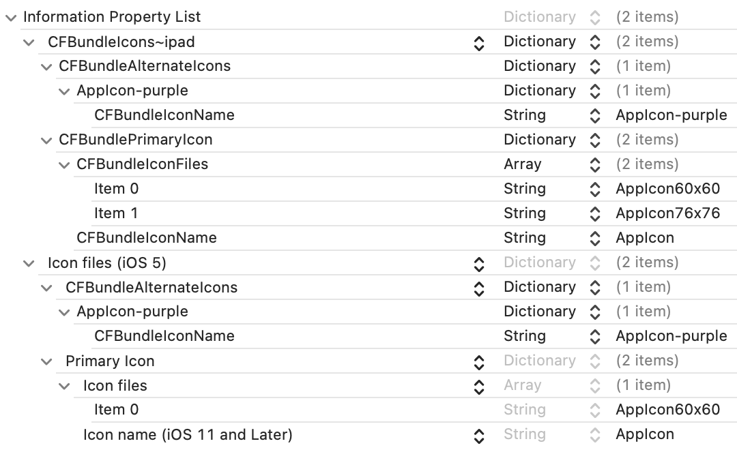The height and width of the screenshot is (450, 737).
Task: Collapse the CFBundleIcons~ipad dictionary
Action: click(x=29, y=43)
